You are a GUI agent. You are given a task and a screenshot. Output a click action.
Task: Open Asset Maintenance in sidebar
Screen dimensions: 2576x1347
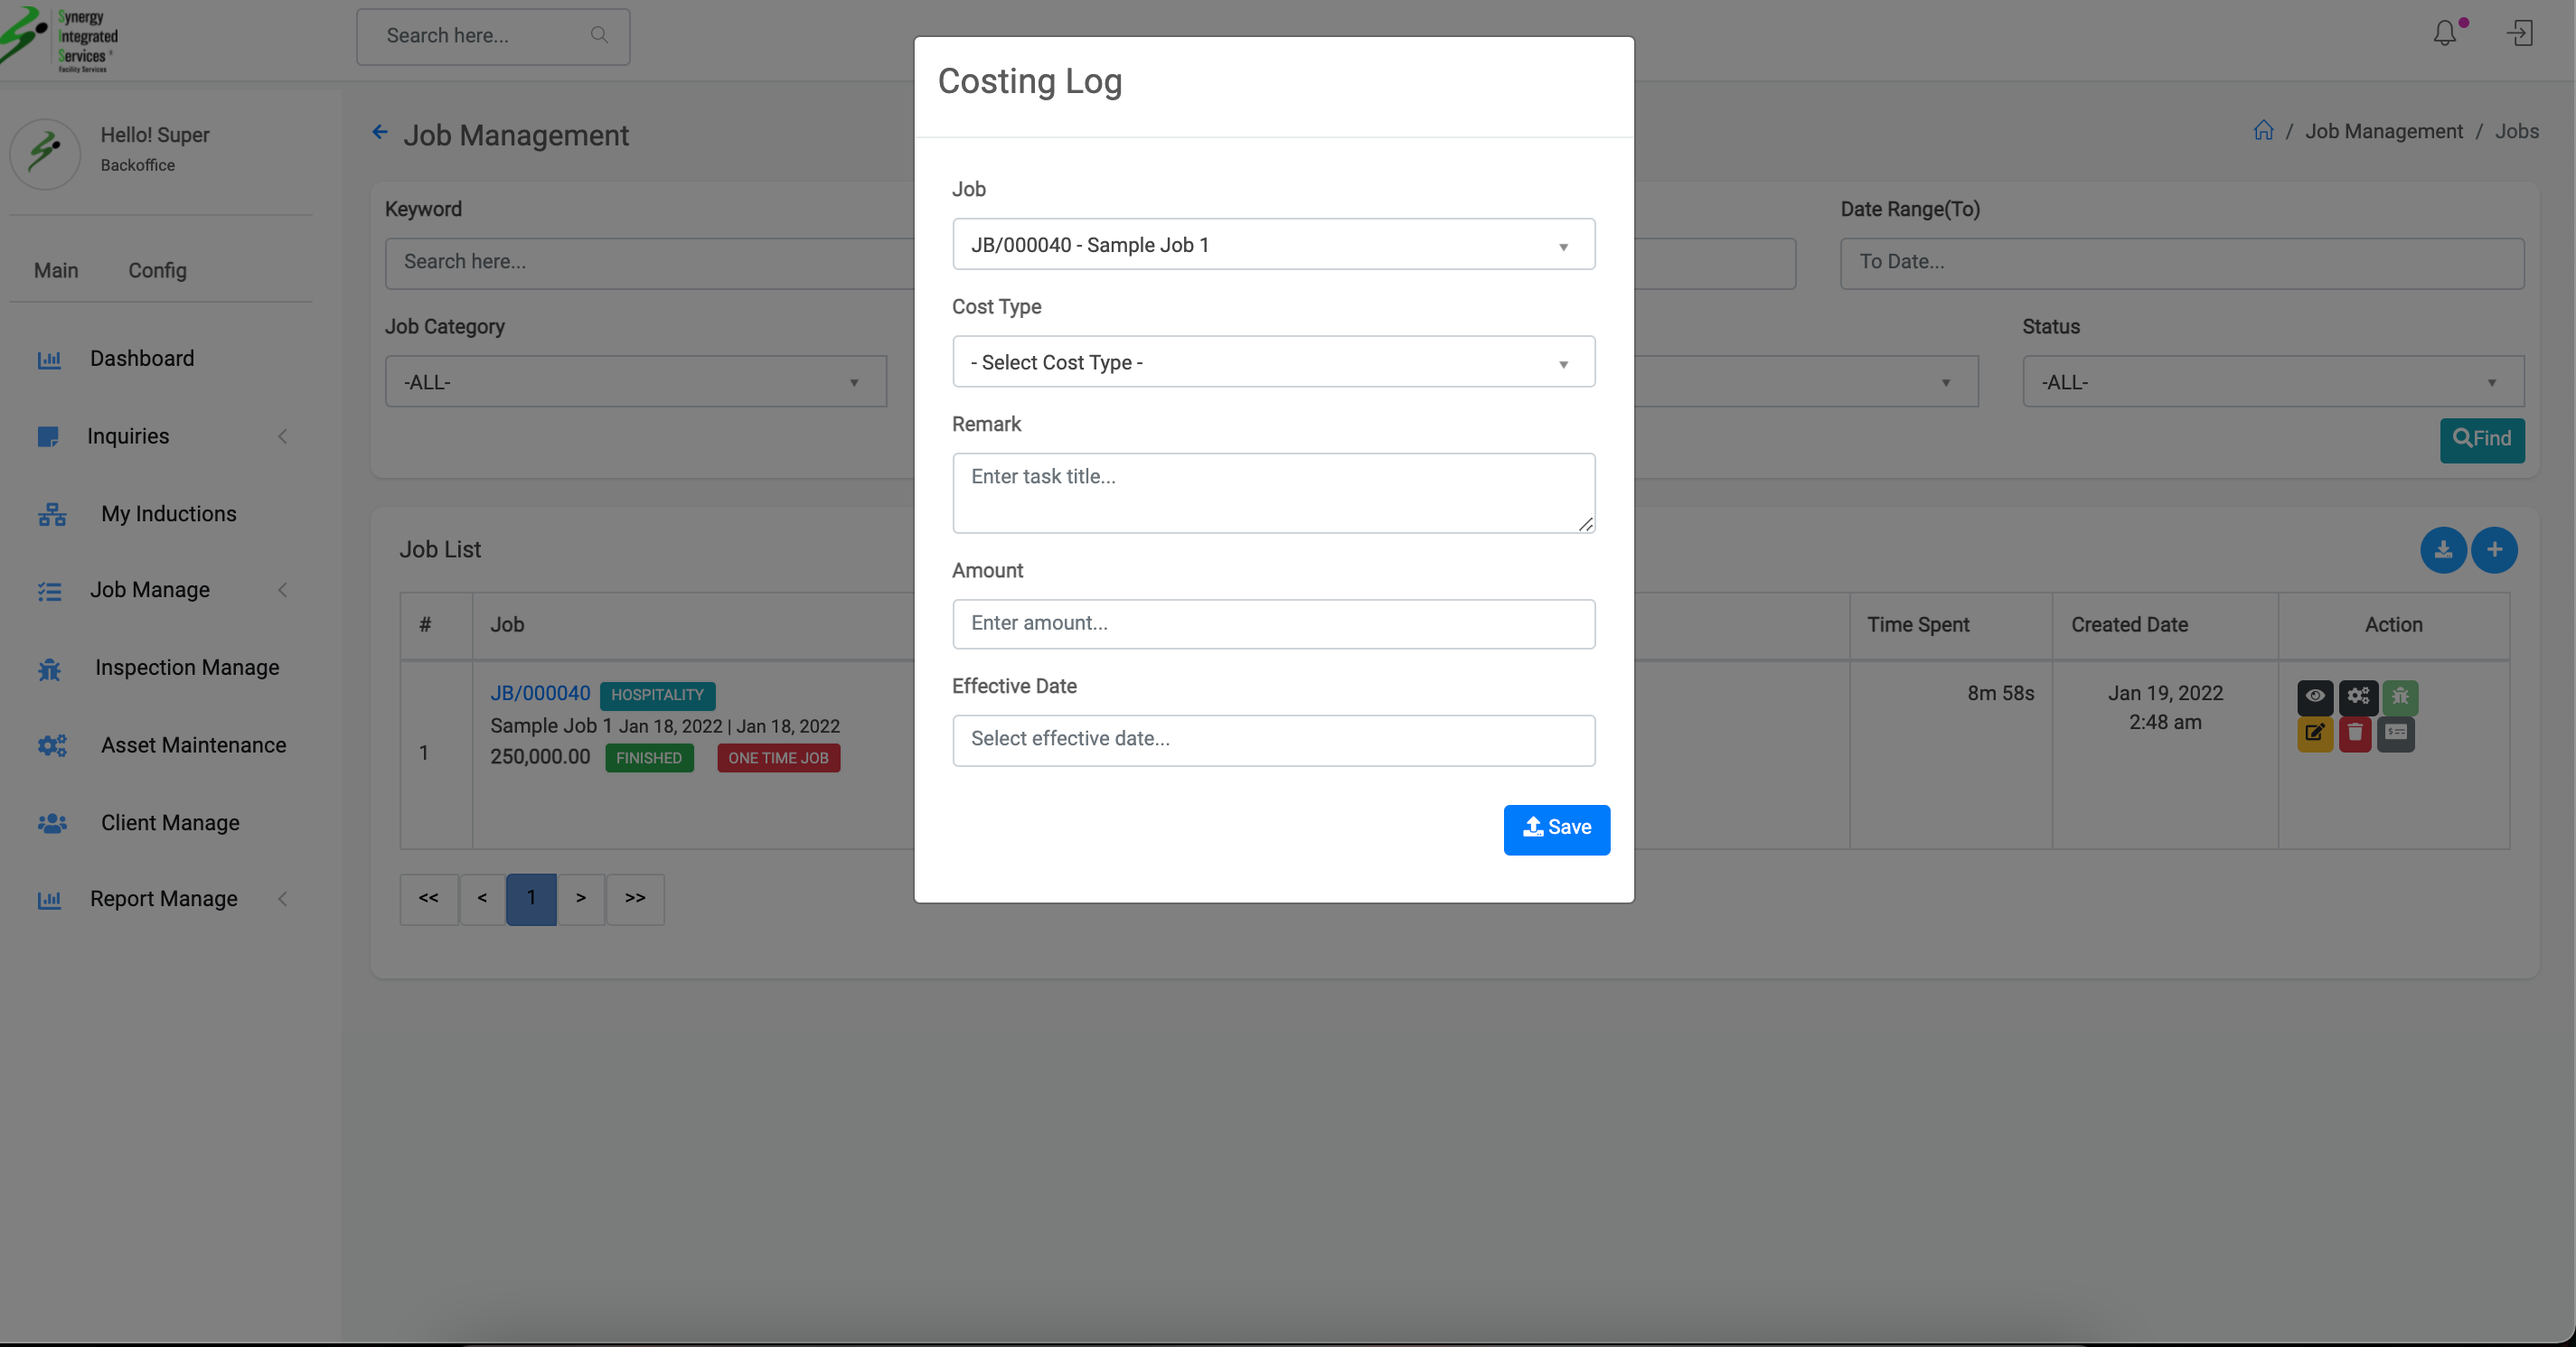coord(193,745)
